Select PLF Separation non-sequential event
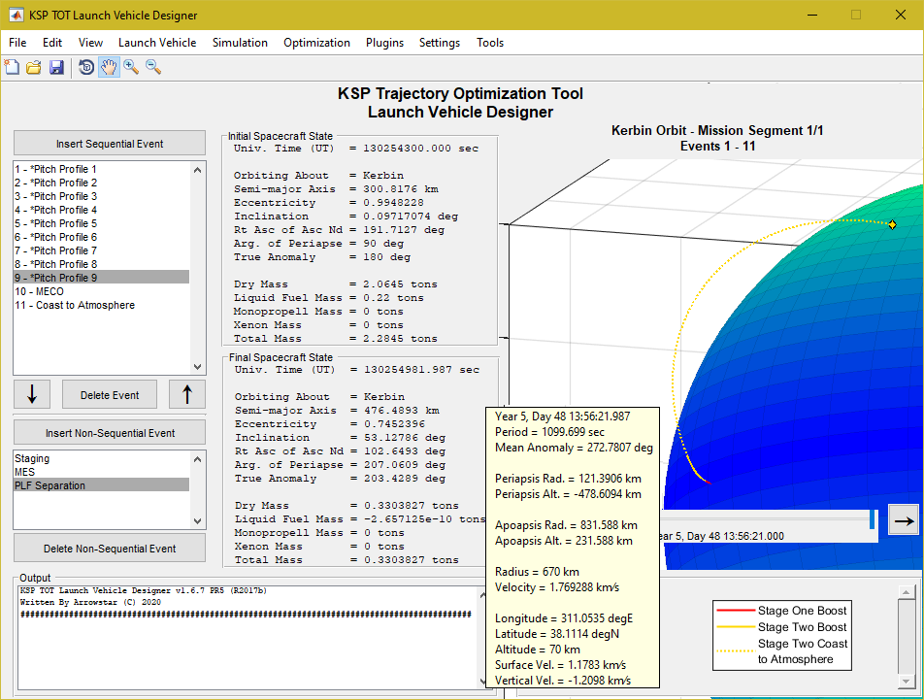Viewport: 924px width, 700px height. 101,485
